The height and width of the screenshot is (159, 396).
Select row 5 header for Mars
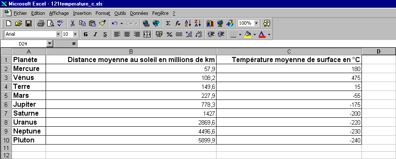6,96
